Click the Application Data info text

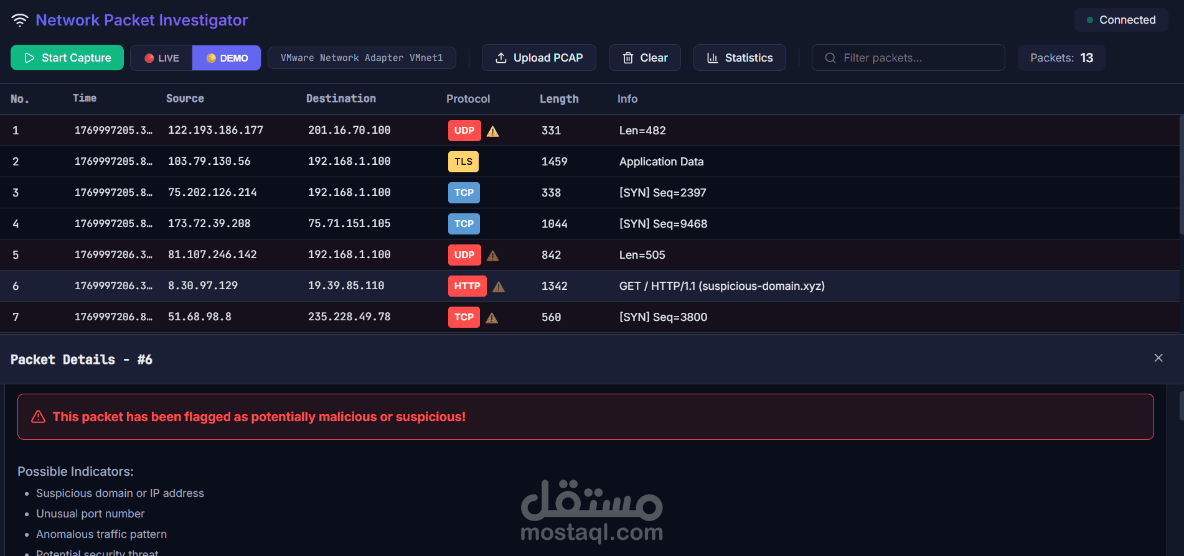[x=661, y=162]
